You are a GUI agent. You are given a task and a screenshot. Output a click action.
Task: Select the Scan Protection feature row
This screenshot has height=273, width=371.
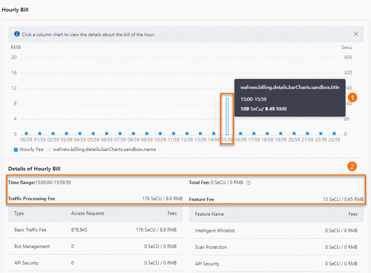211,247
